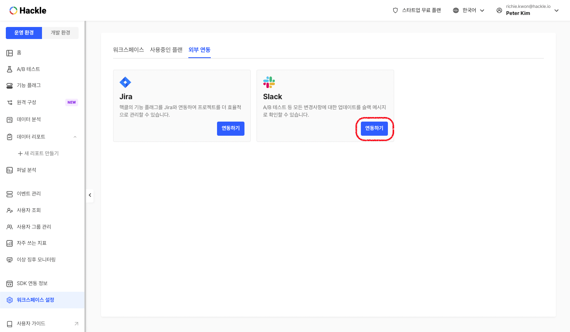
Task: Click the 사용자 그룹 관리 people icon
Action: 10,227
